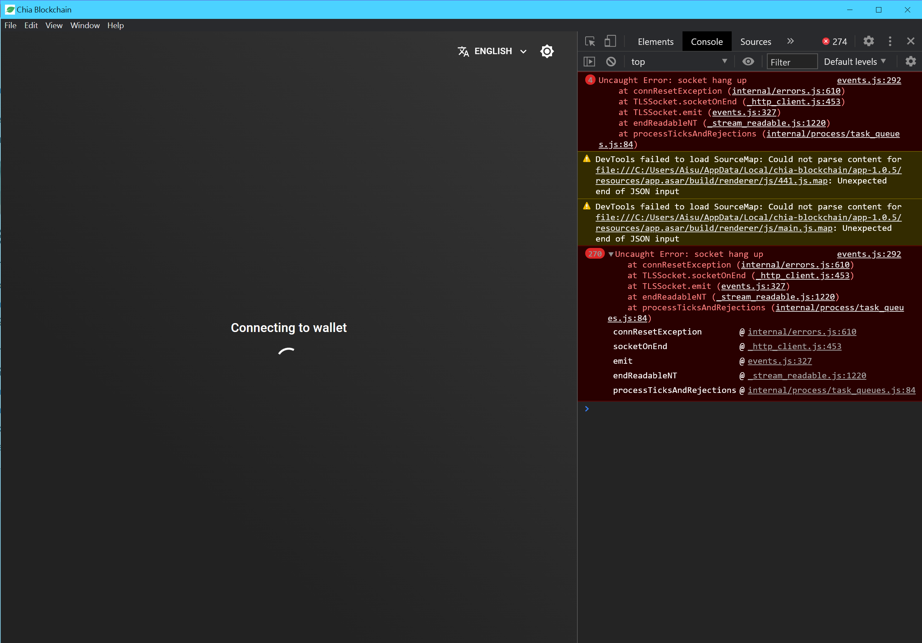Clear the console messages icon
Viewport: 922px width, 643px height.
[611, 61]
